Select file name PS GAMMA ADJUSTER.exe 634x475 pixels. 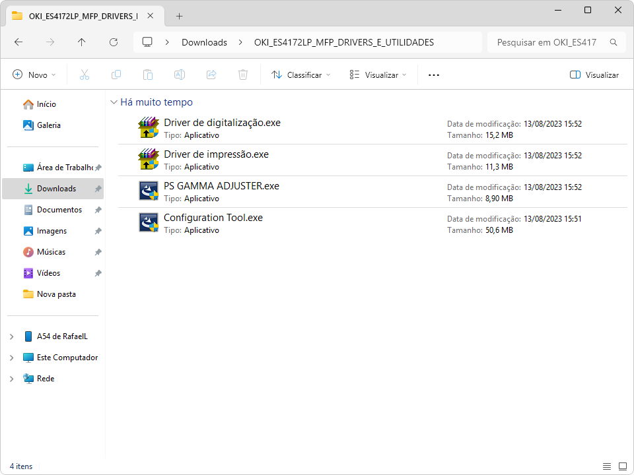[x=221, y=186]
